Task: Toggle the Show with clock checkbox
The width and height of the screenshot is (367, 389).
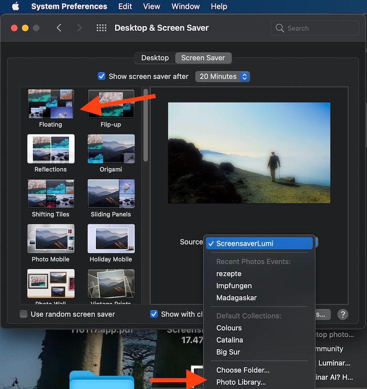Action: 154,314
